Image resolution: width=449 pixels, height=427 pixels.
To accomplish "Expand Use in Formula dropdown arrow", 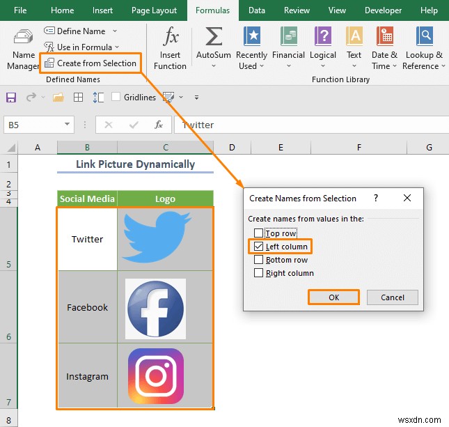I will point(117,47).
